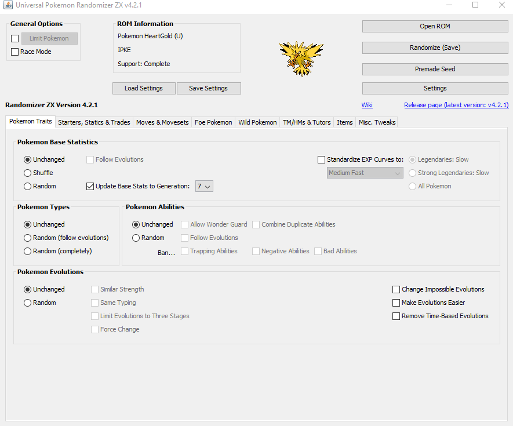
Task: Enable Remove Time-Based Evolutions
Action: 396,316
